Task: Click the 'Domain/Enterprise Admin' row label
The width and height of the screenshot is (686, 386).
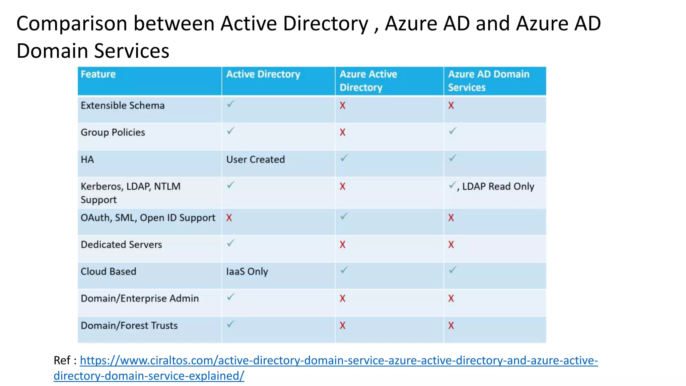Action: pyautogui.click(x=140, y=298)
